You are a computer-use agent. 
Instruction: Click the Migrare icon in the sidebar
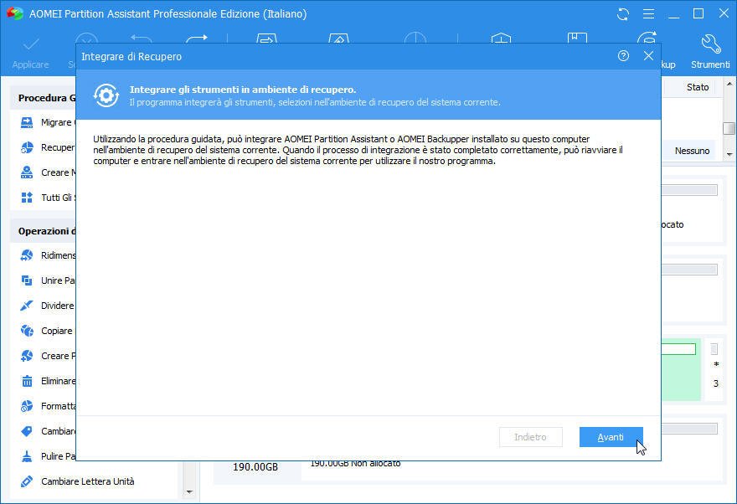tap(27, 122)
